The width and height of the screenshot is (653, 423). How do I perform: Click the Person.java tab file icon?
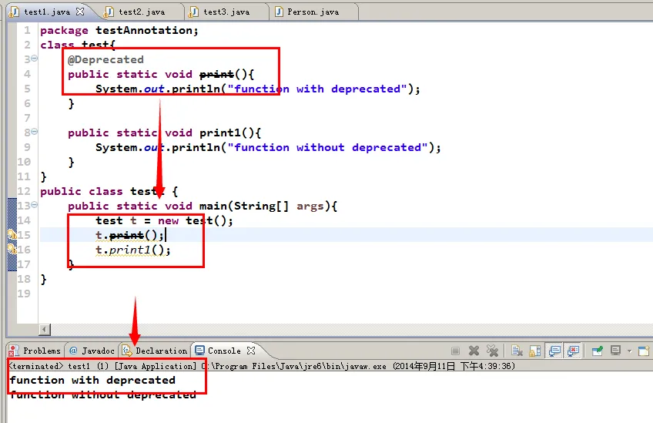(279, 12)
